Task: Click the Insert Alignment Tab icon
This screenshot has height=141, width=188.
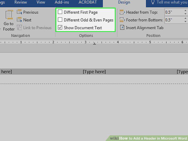Action: tap(122, 27)
